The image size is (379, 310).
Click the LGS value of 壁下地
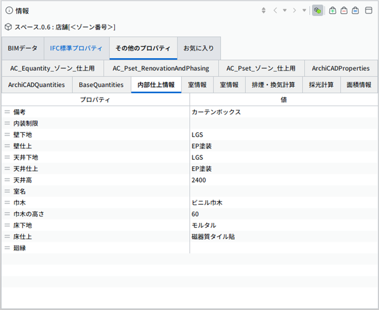(x=197, y=135)
